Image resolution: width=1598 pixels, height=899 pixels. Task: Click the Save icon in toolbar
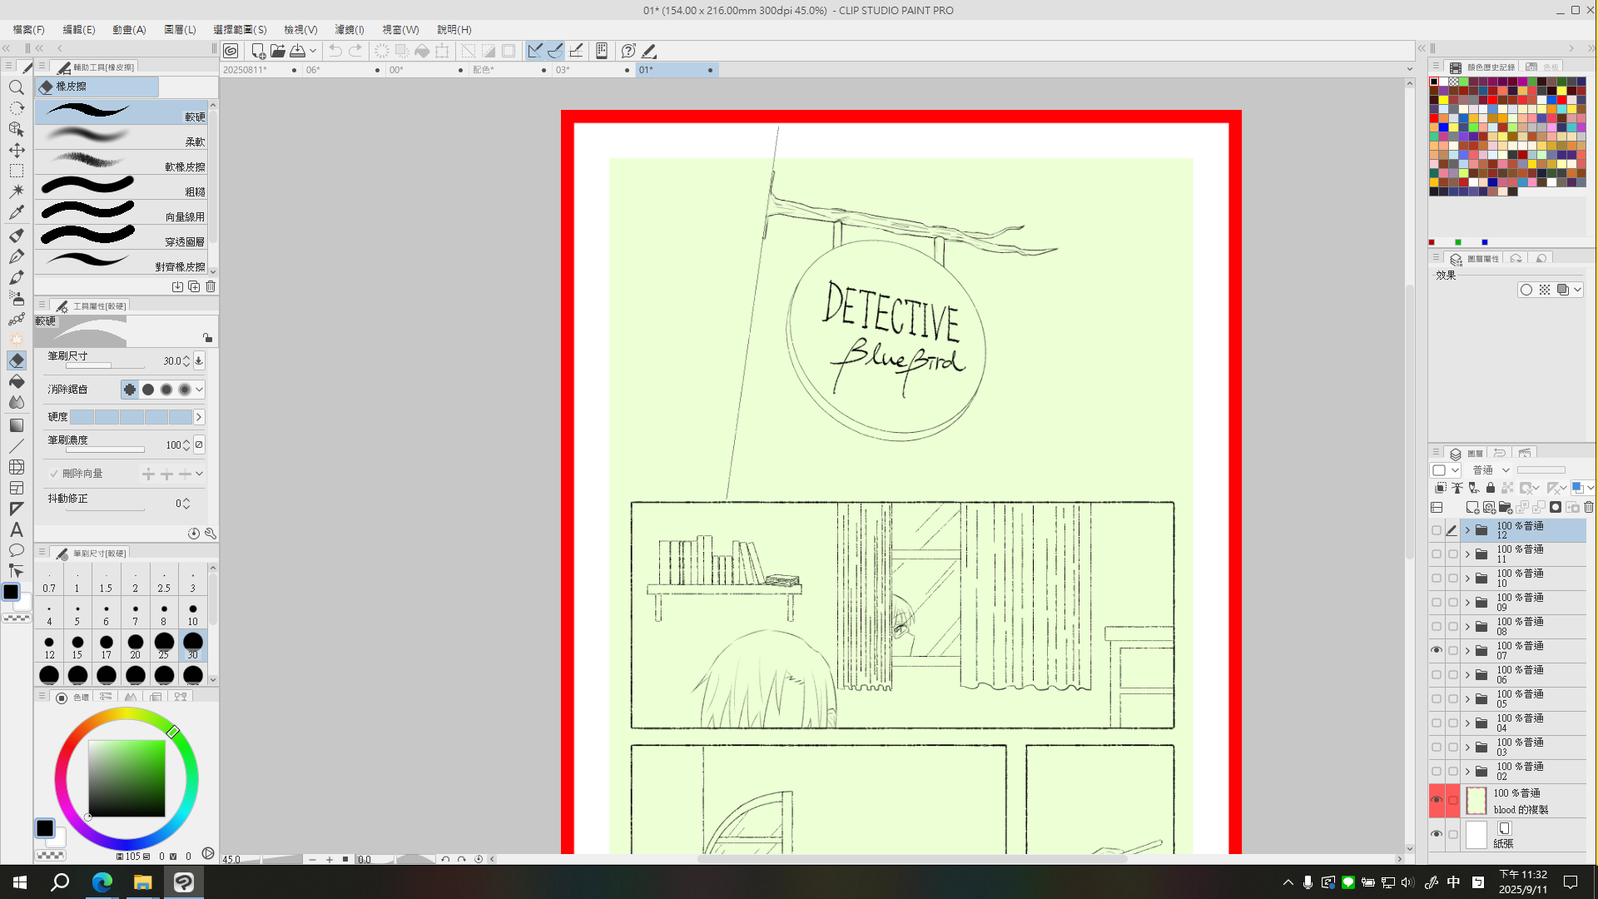[x=297, y=51]
